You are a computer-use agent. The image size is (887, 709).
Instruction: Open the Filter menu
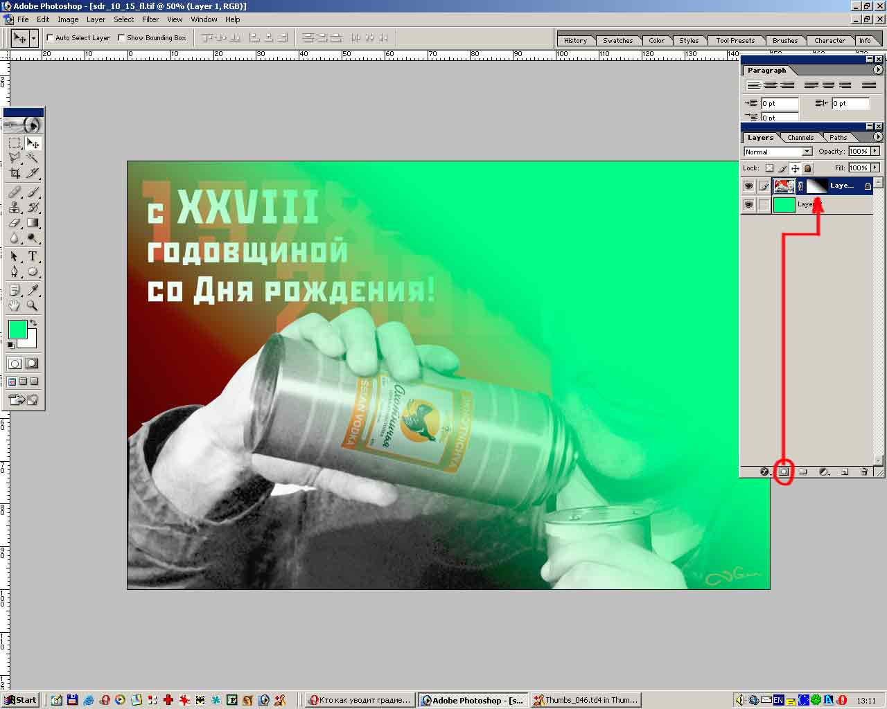pyautogui.click(x=150, y=19)
